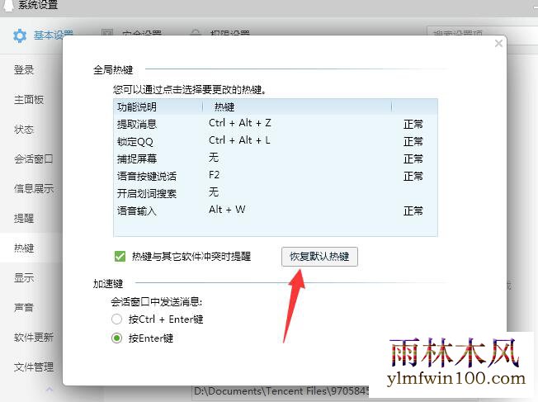Screen dimensions: 538x402
Task: Click the restore default hotkeys button 恢复默认热键
Action: [319, 257]
